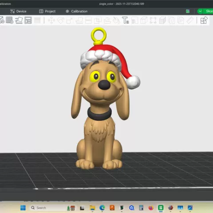Click the Arrange all objects icon
The image size is (213, 213).
(28, 20)
